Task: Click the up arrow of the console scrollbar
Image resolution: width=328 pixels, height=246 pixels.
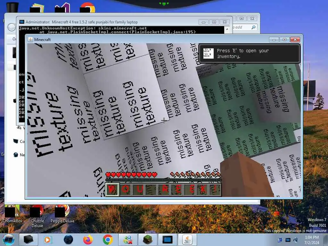Action: coord(227,29)
